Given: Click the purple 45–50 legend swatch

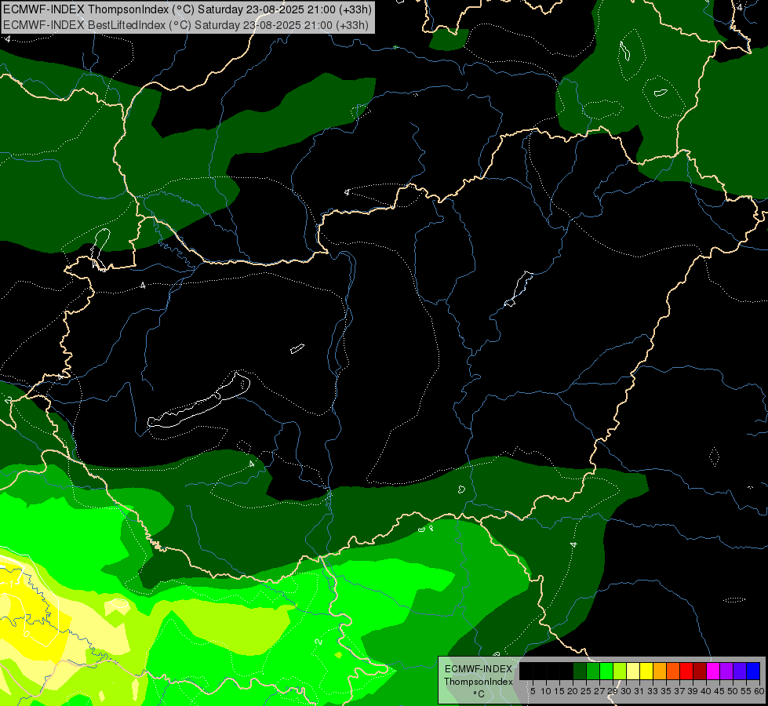Looking at the screenshot, I should (727, 671).
